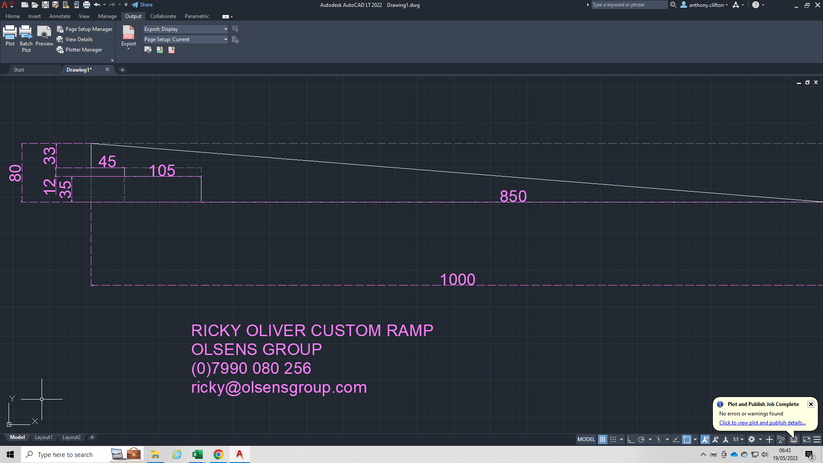Click the Save icon in quick access toolbar
The image size is (823, 463).
coord(45,5)
